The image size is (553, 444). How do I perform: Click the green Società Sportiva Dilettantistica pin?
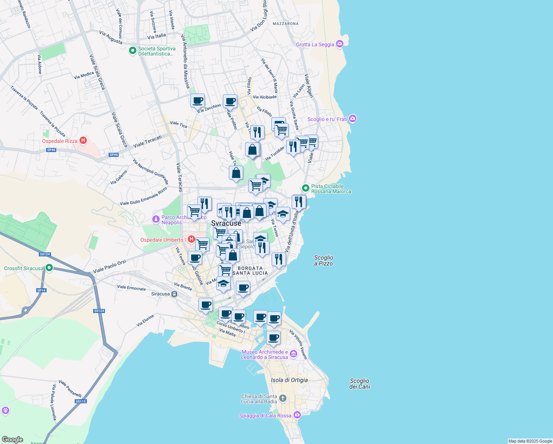[x=133, y=51]
